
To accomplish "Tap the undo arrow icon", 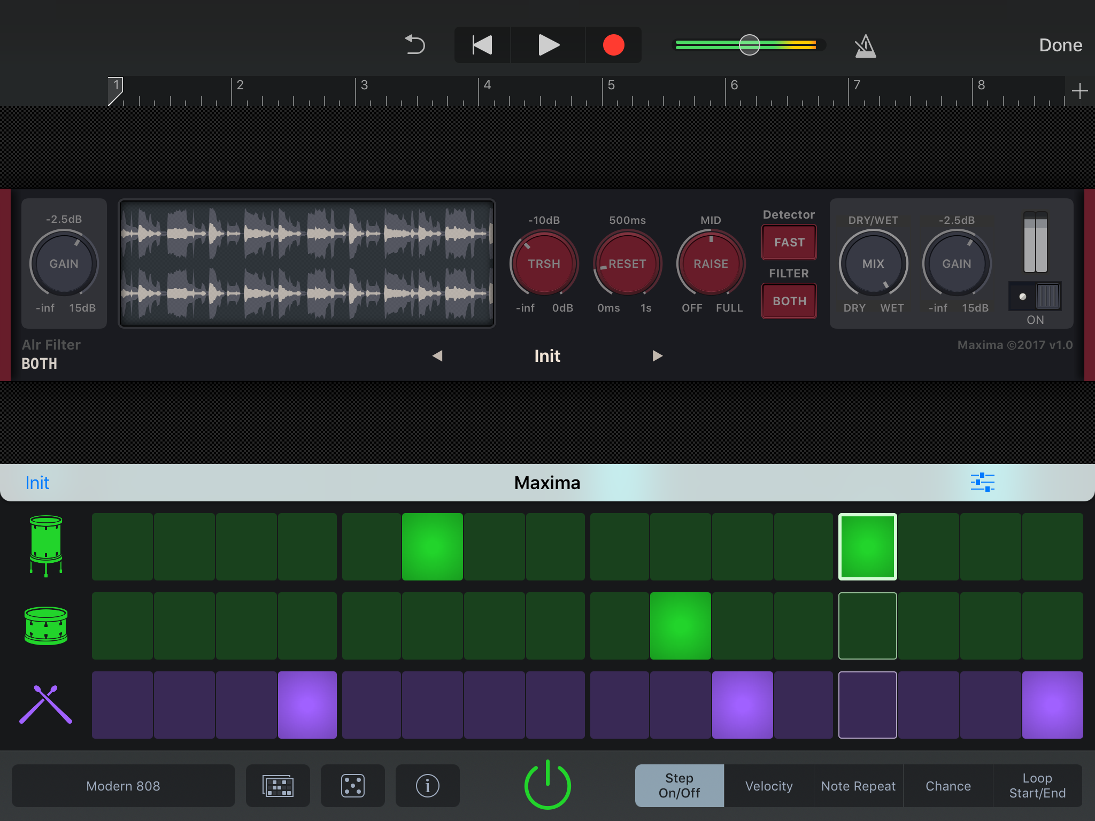I will click(415, 45).
